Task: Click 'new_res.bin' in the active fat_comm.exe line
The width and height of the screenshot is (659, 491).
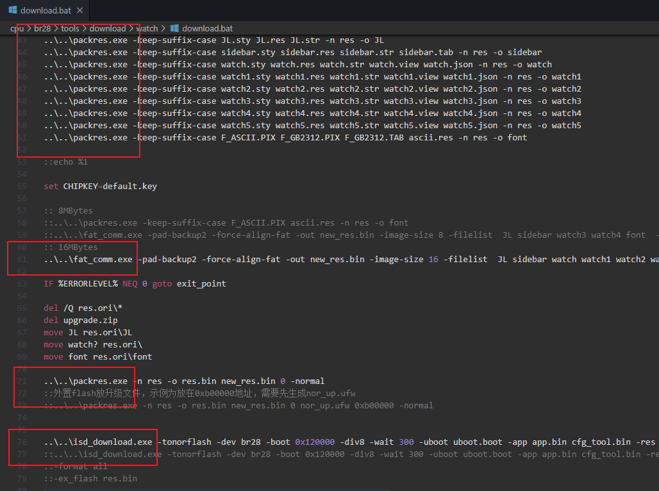Action: [337, 260]
